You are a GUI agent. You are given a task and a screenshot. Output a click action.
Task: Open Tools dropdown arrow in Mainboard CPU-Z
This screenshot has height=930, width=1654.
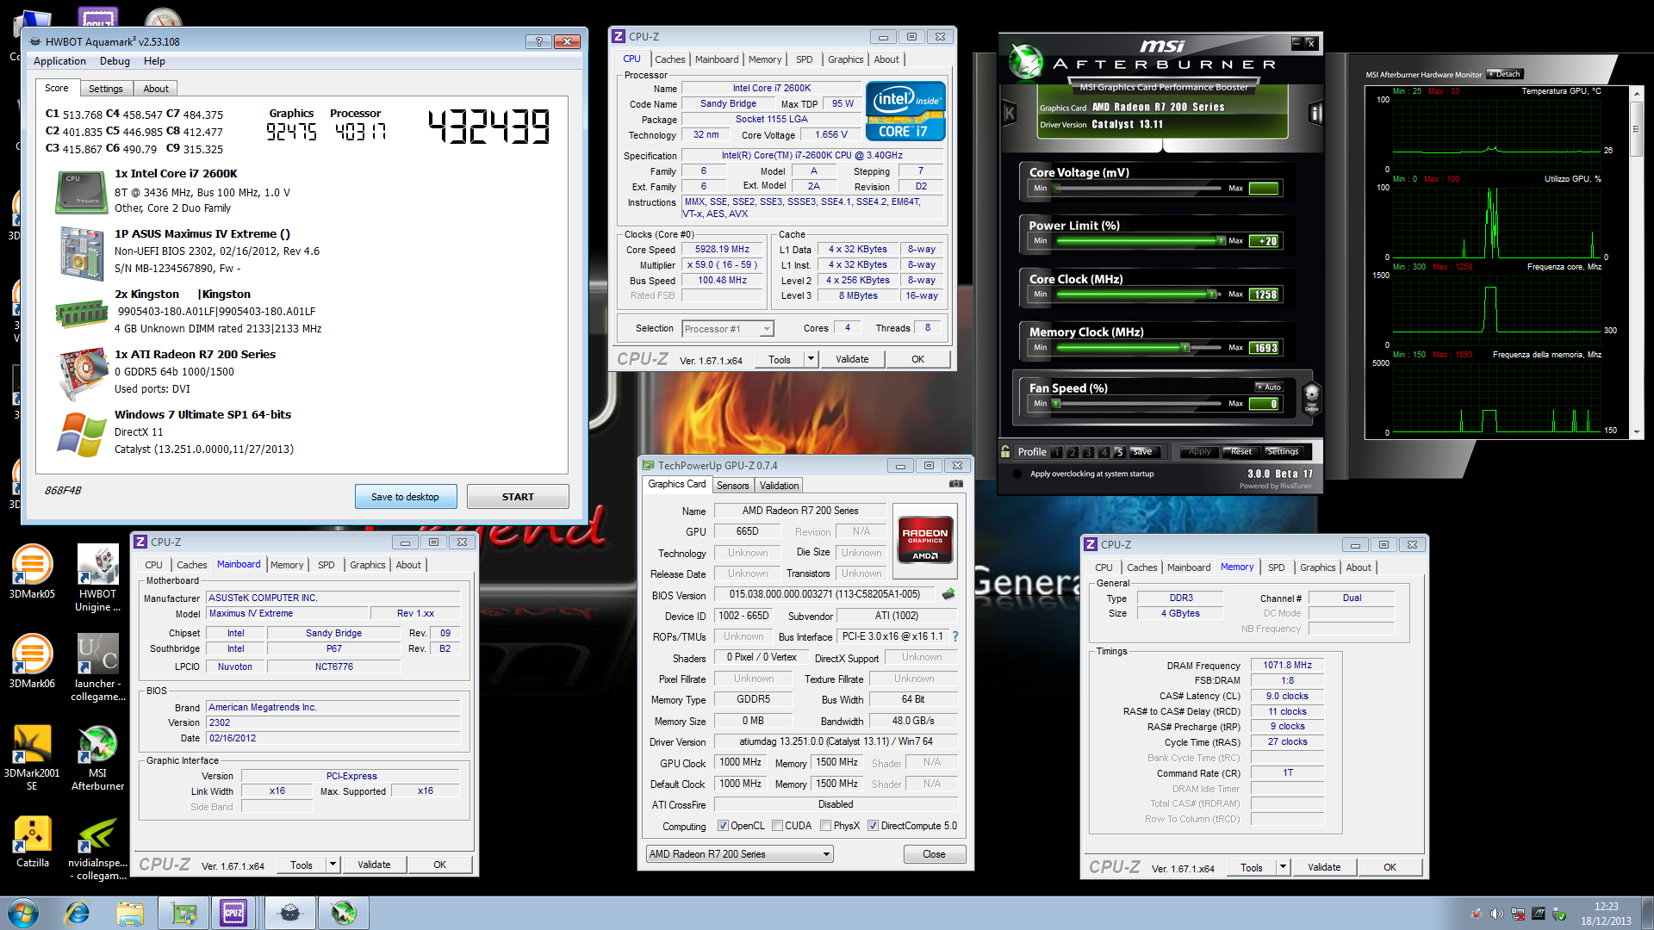[333, 865]
